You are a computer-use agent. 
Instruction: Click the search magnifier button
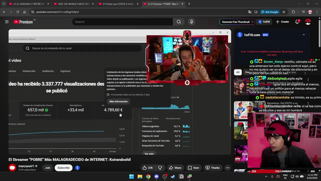pyautogui.click(x=179, y=22)
